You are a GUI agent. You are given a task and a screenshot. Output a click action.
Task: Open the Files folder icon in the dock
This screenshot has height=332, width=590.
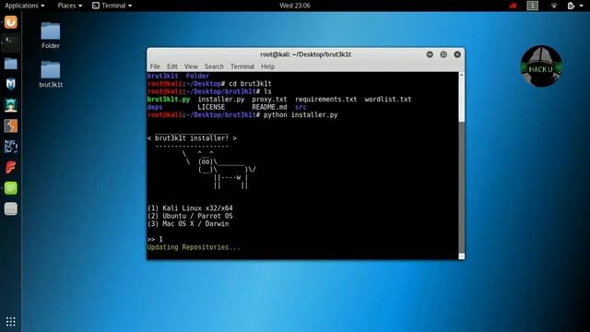click(x=10, y=64)
